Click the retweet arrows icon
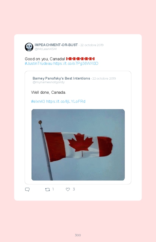This screenshot has width=156, height=242. click(47, 189)
